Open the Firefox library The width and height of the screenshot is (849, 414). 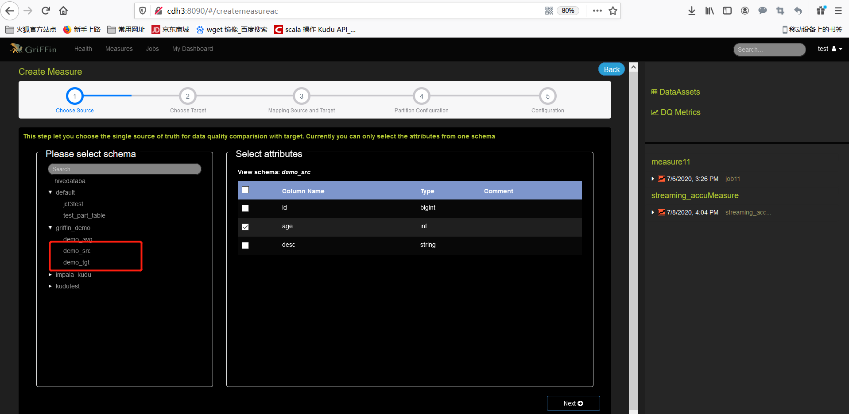(x=709, y=11)
